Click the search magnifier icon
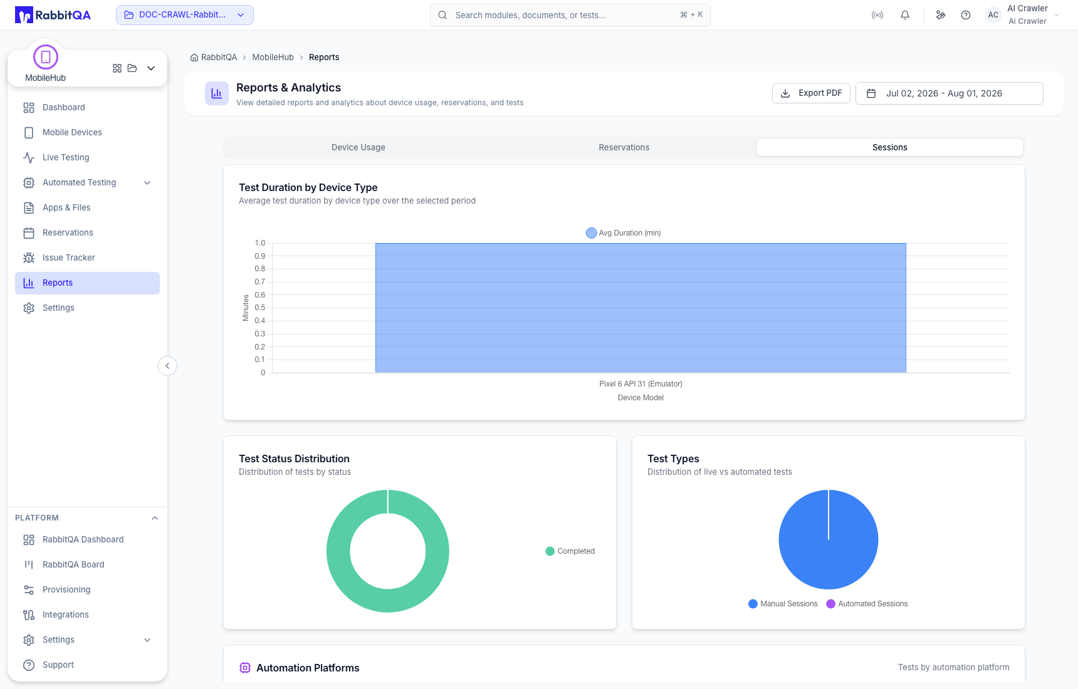Viewport: 1078px width, 689px height. 442,15
